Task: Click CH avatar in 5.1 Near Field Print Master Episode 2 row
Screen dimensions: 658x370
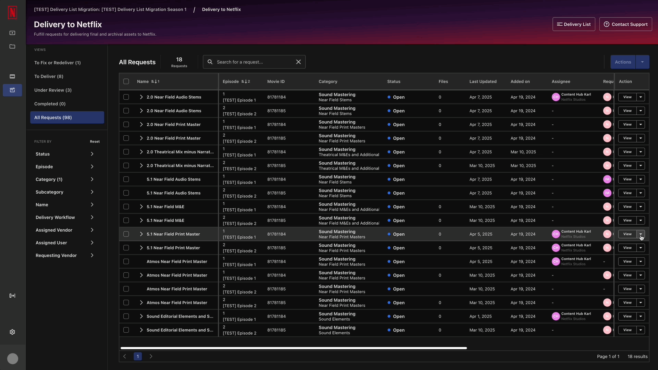Action: pyautogui.click(x=556, y=248)
